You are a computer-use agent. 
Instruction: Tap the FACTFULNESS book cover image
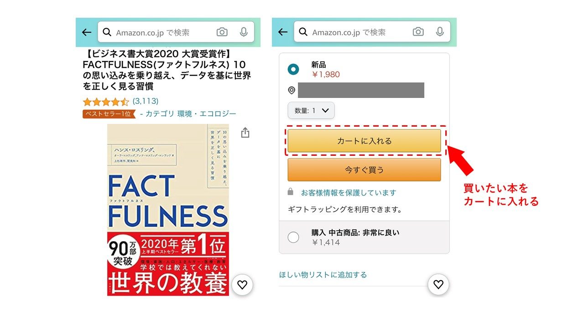(168, 210)
